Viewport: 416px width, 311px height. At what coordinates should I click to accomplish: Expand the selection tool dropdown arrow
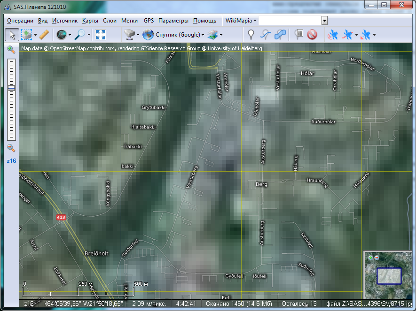coord(35,35)
